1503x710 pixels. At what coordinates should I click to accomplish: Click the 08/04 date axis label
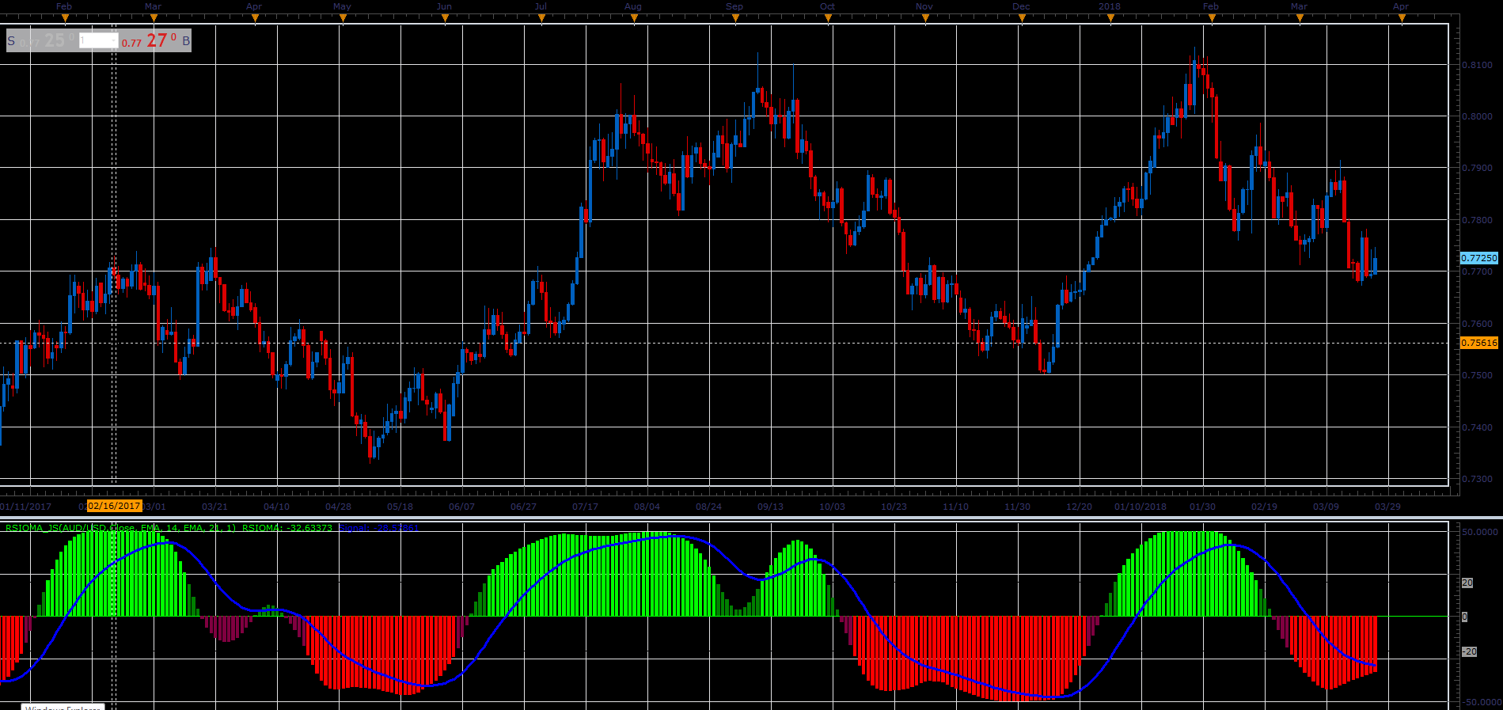(x=647, y=507)
